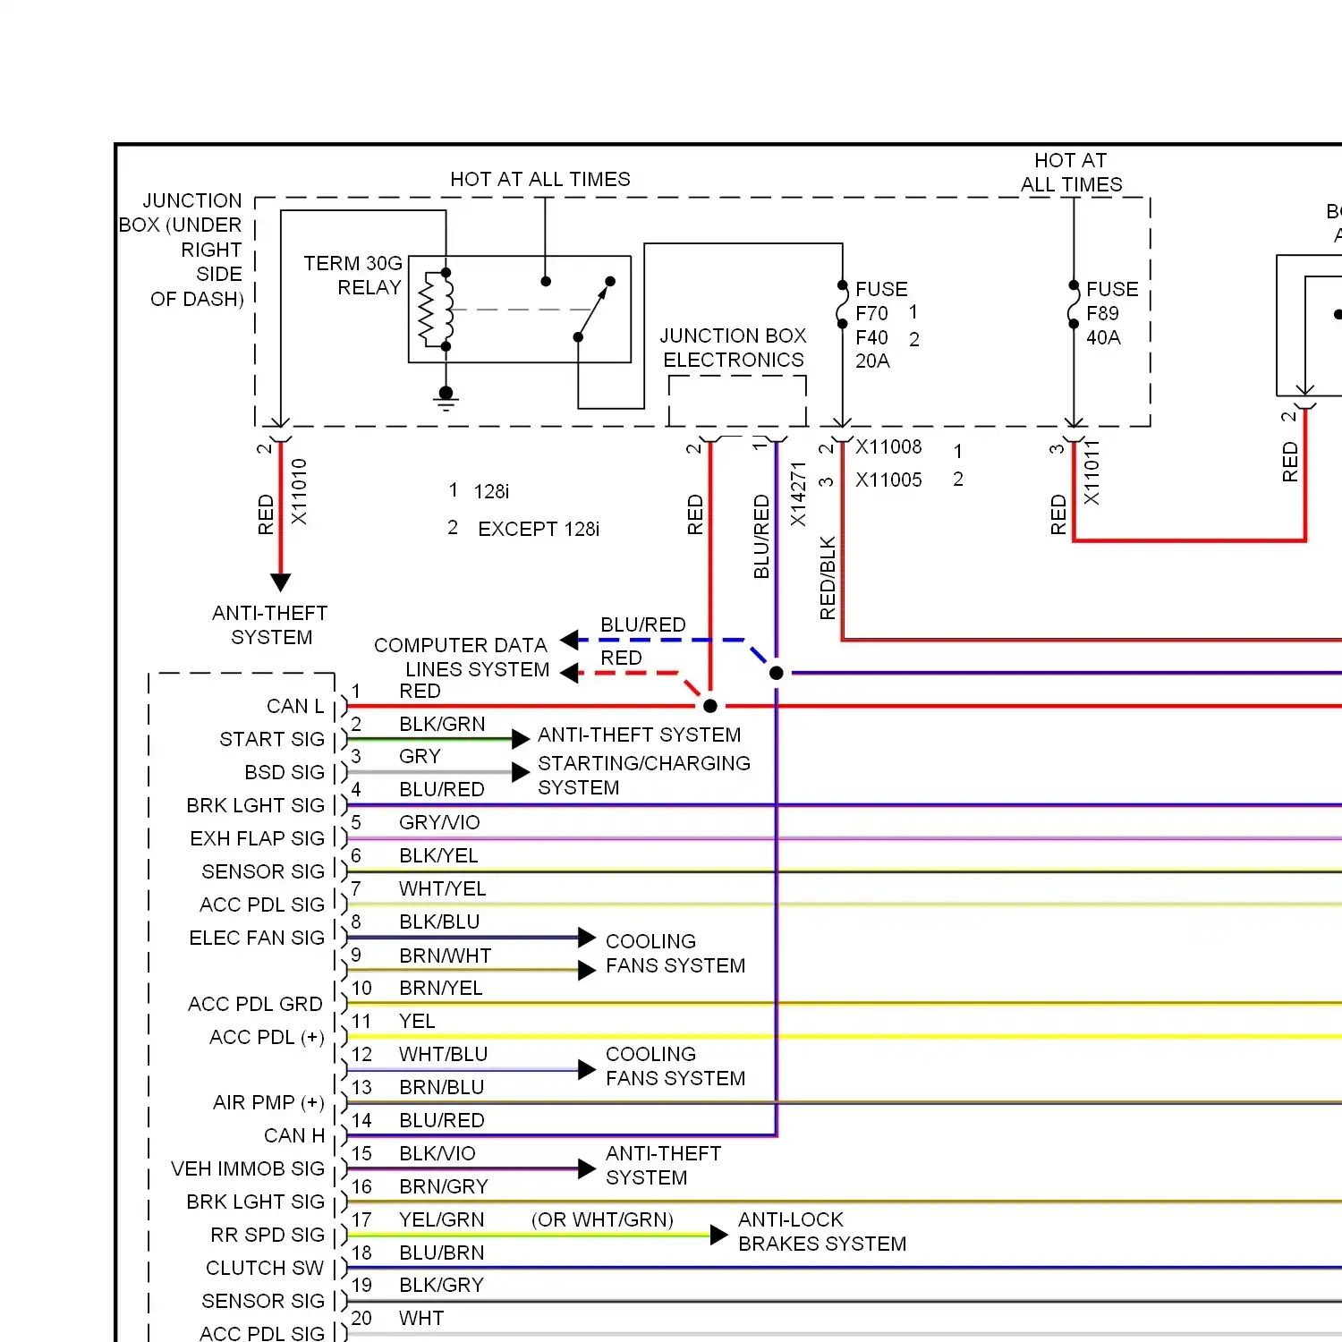Click the GRY wire color on pin 3
1342x1342 pixels.
click(420, 757)
